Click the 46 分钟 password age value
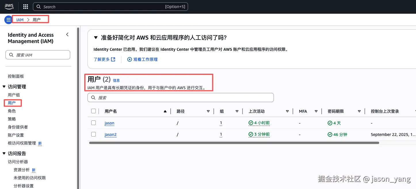 point(340,135)
